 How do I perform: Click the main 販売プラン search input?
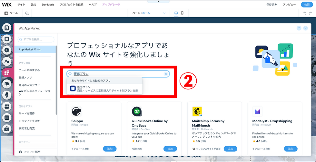point(118,74)
